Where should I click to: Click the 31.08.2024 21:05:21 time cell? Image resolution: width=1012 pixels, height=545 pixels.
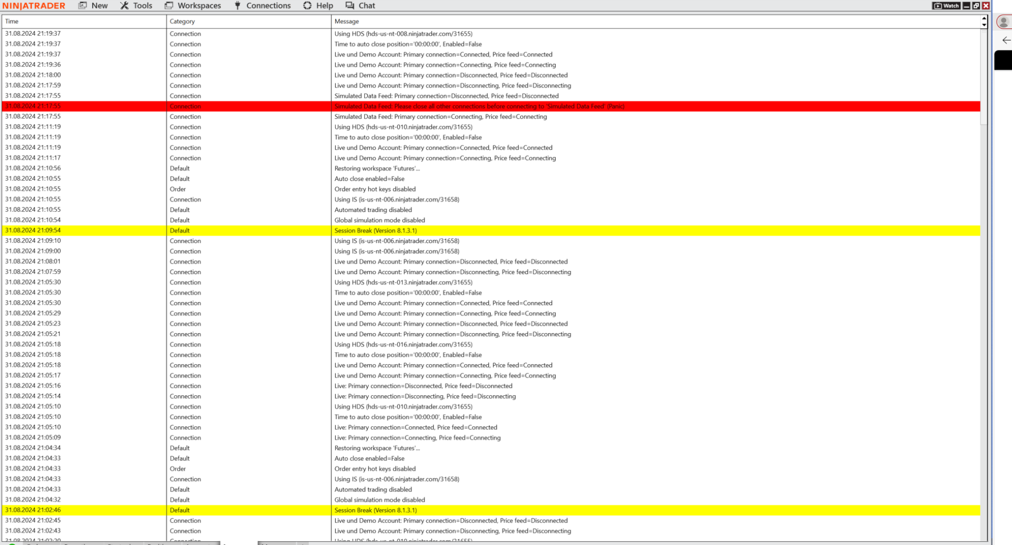tap(33, 334)
